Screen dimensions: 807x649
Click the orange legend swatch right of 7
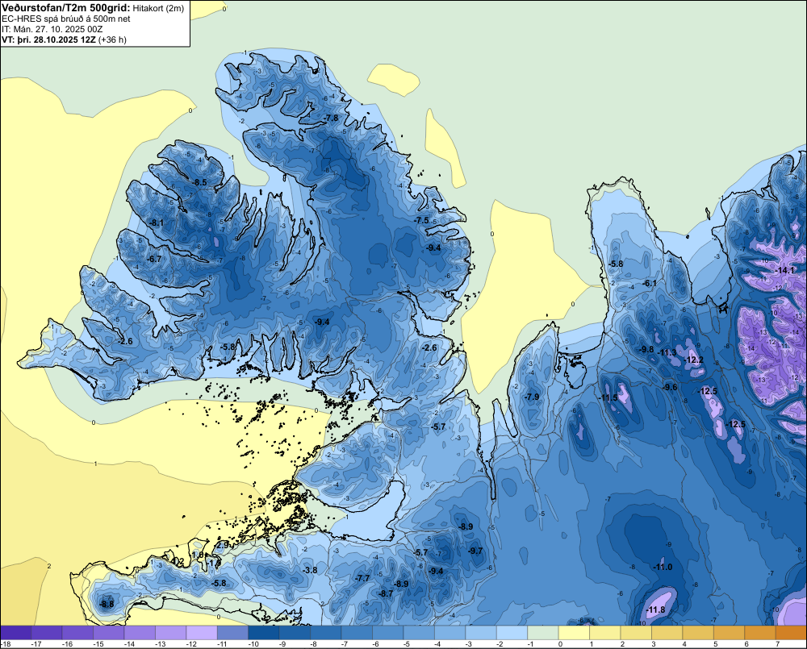[x=791, y=633]
